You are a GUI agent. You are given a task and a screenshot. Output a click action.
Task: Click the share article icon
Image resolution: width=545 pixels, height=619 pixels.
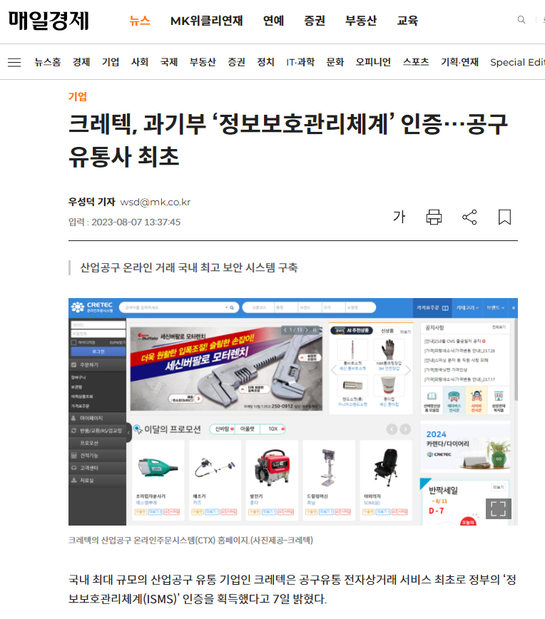coord(469,217)
